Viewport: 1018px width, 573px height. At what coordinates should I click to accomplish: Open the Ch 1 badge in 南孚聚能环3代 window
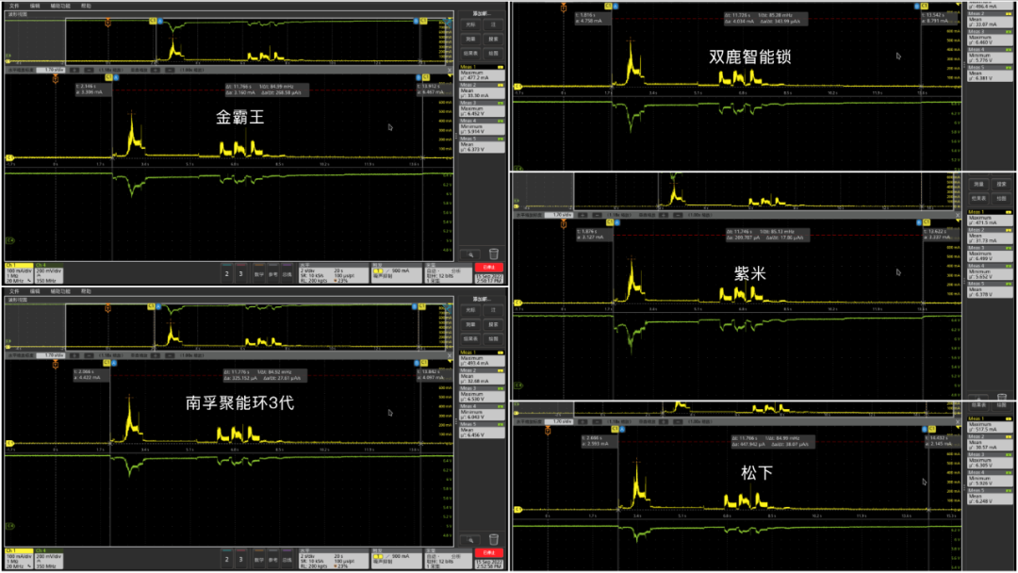[x=19, y=559]
